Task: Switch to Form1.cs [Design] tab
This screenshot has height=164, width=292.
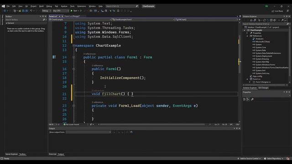Action: (x=72, y=16)
